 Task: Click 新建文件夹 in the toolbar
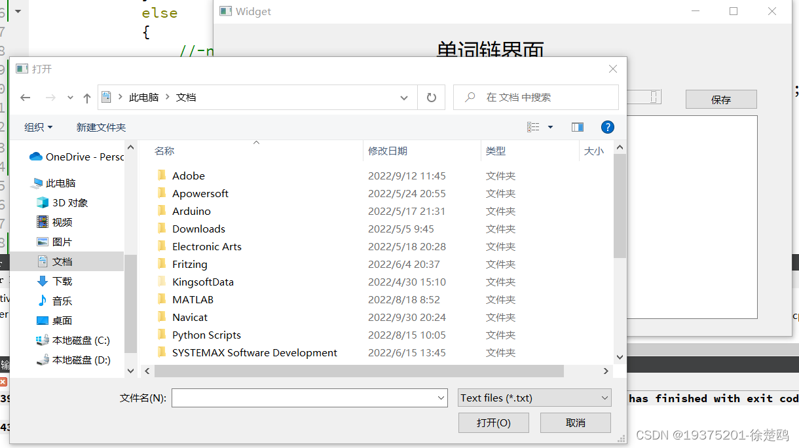[101, 127]
